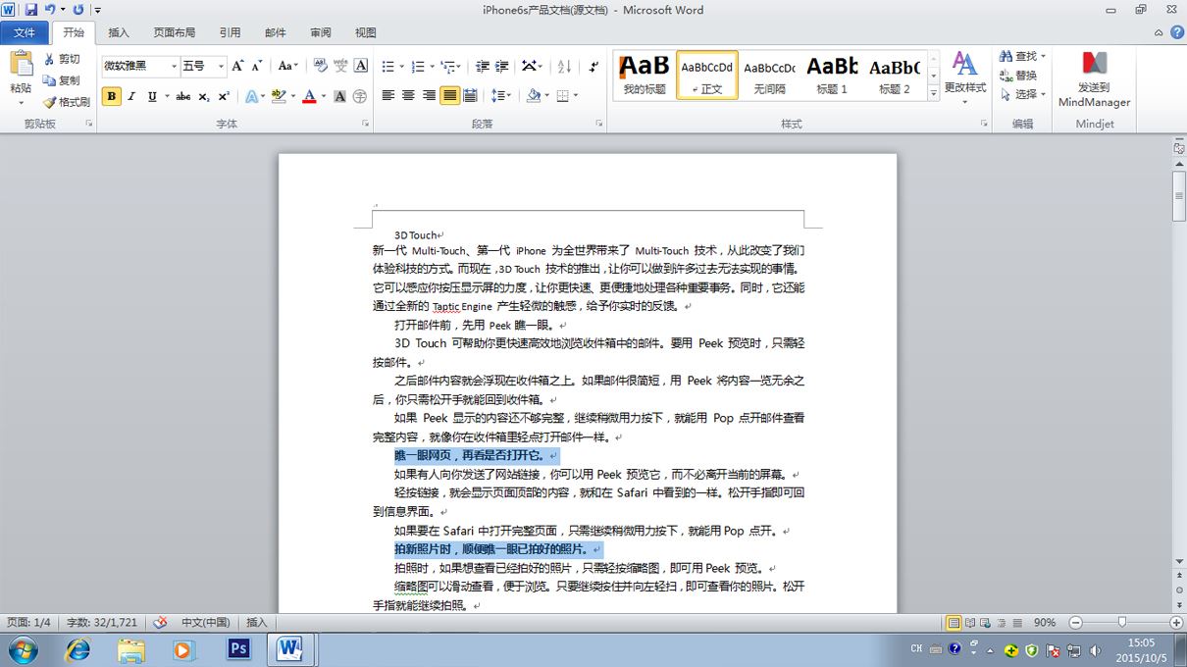Toggle Italic formatting
The image size is (1187, 667).
(x=131, y=96)
